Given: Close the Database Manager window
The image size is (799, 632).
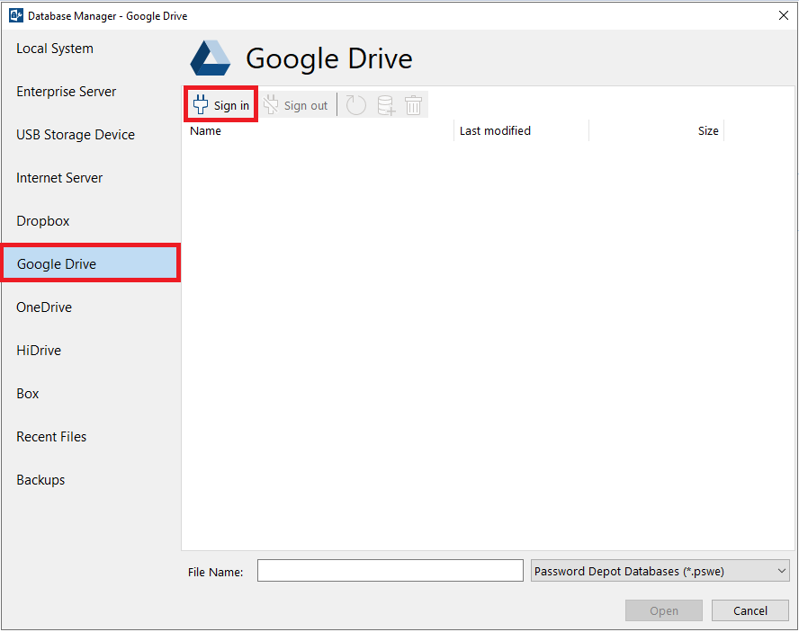Looking at the screenshot, I should [784, 15].
